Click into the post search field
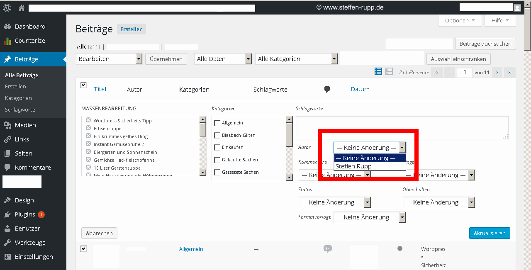 419,44
